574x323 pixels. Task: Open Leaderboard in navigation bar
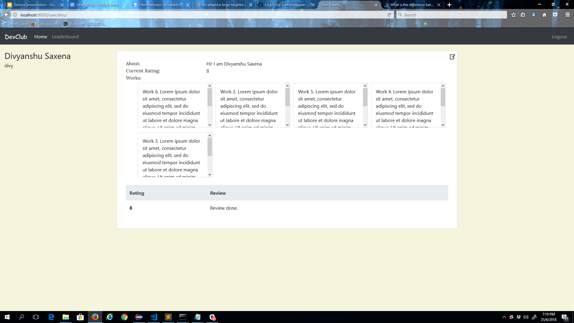(65, 37)
